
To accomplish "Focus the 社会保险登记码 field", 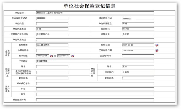I will click(52, 18).
